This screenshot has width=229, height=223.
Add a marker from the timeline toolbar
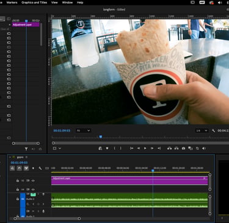click(33, 168)
